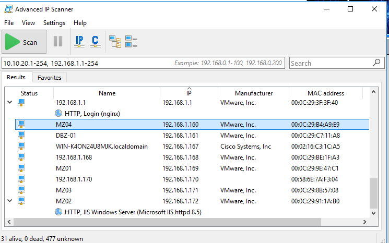The width and height of the screenshot is (389, 243).
Task: Collapse the 192.168.1.1 host entry
Action: point(10,102)
